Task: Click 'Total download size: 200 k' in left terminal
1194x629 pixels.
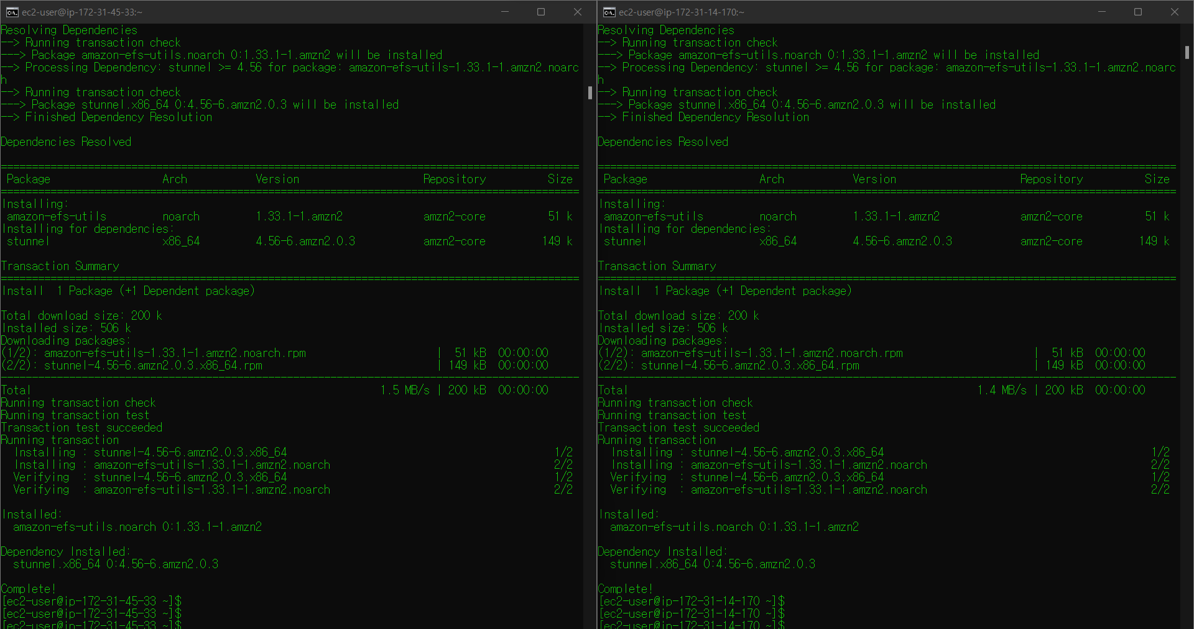Action: click(x=81, y=316)
